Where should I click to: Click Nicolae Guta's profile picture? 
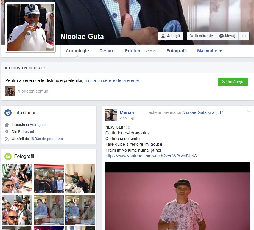[x=30, y=27]
